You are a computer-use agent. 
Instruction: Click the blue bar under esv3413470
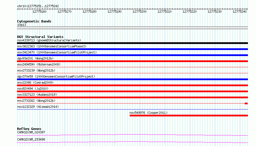pyautogui.click(x=132, y=55)
